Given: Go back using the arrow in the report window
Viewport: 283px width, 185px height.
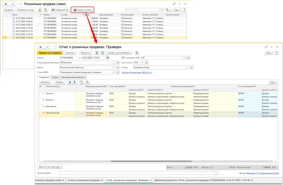Looking at the screenshot, I should (40, 47).
